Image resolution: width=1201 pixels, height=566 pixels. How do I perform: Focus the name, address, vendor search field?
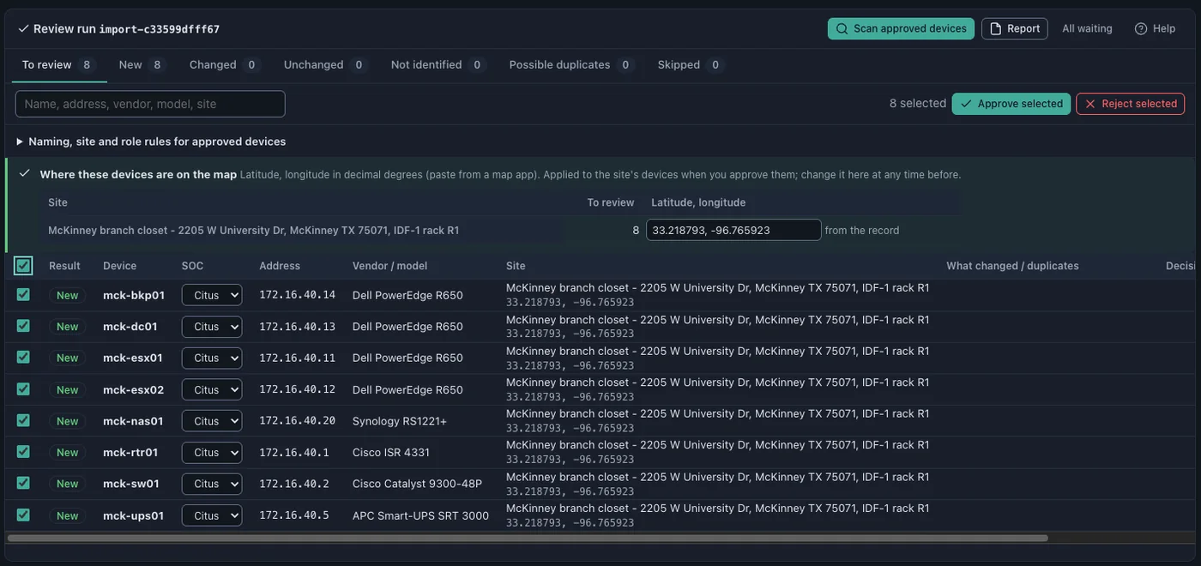150,104
